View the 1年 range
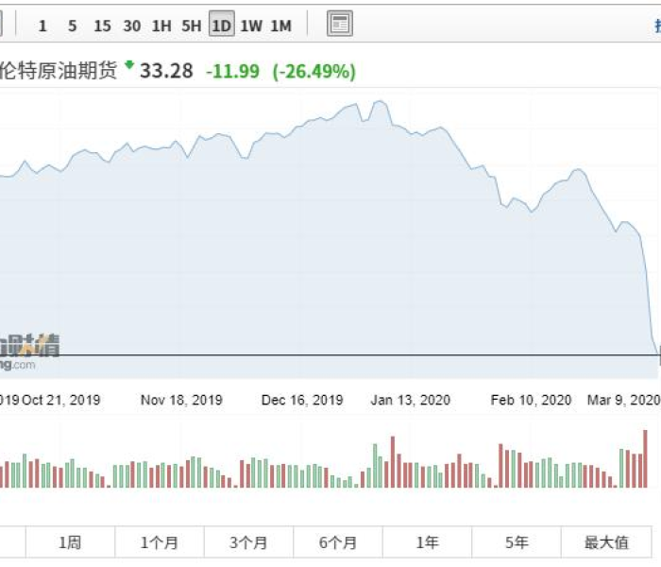This screenshot has width=661, height=567. (427, 542)
